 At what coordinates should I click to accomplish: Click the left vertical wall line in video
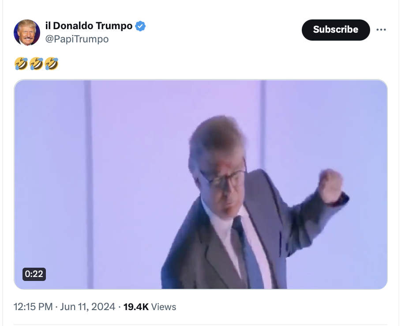[x=88, y=177]
